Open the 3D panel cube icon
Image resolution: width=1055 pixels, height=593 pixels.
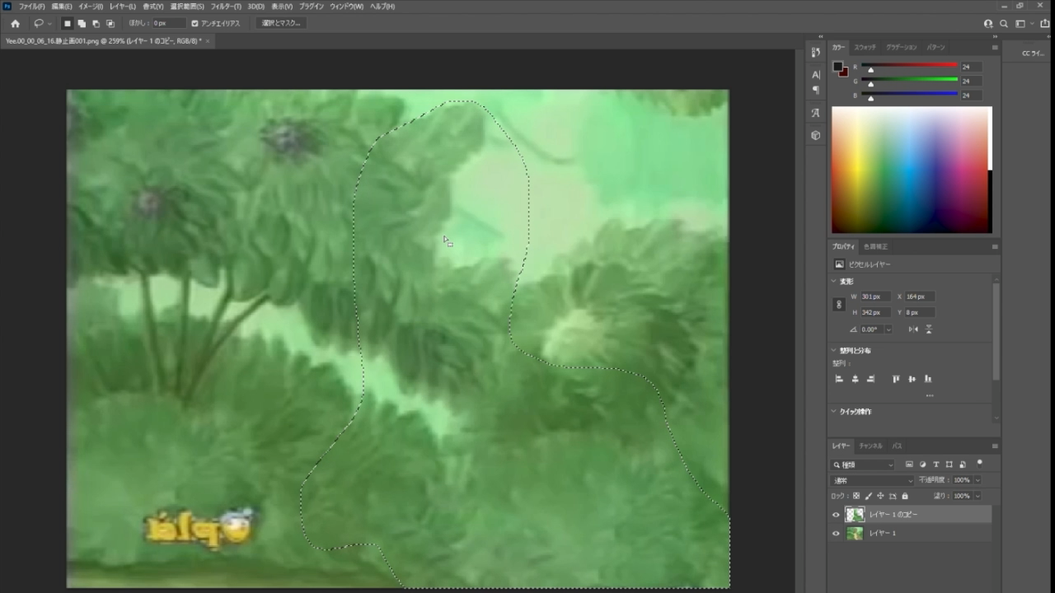coord(816,135)
